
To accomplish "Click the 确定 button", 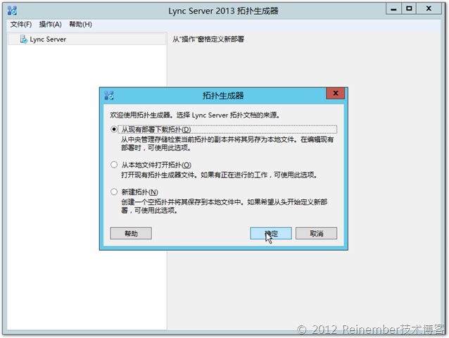I will click(271, 234).
